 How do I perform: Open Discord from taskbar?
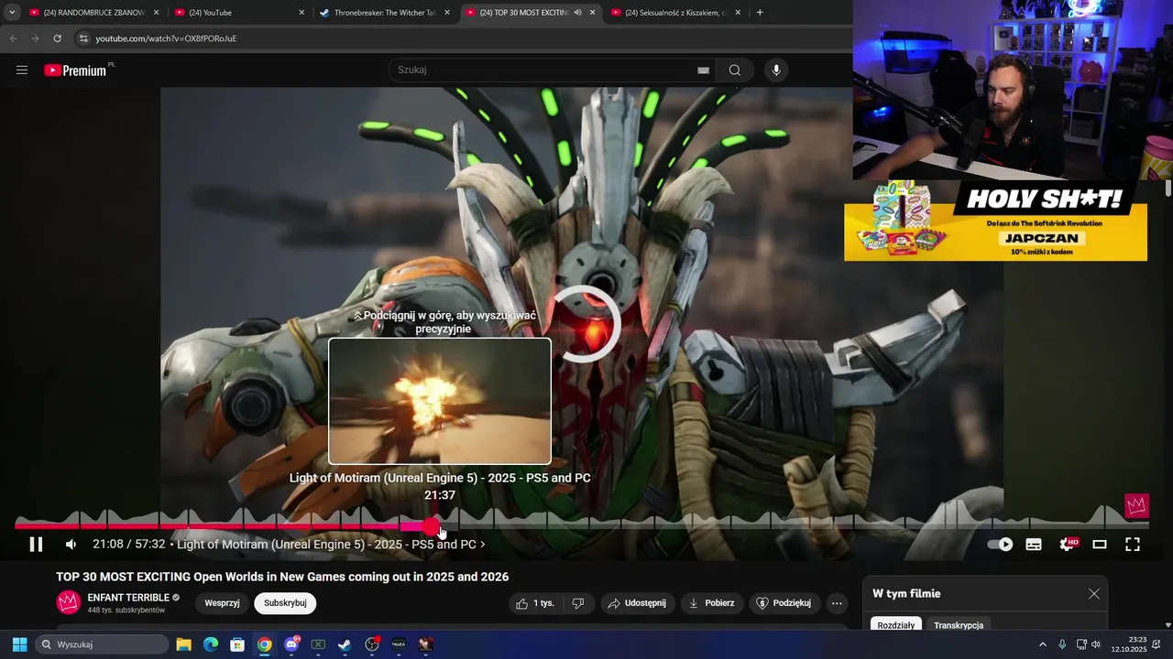click(x=291, y=644)
